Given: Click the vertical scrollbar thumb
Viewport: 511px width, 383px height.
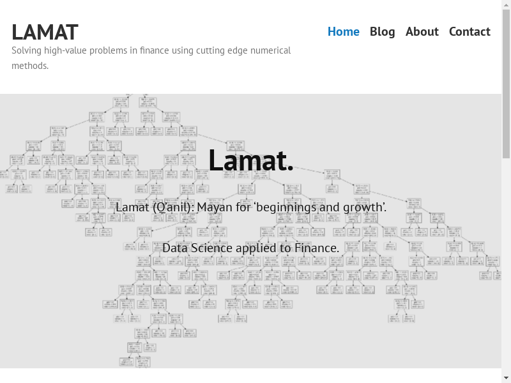Looking at the screenshot, I should click(507, 83).
